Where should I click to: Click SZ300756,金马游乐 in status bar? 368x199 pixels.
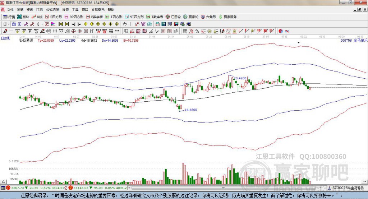(348, 188)
